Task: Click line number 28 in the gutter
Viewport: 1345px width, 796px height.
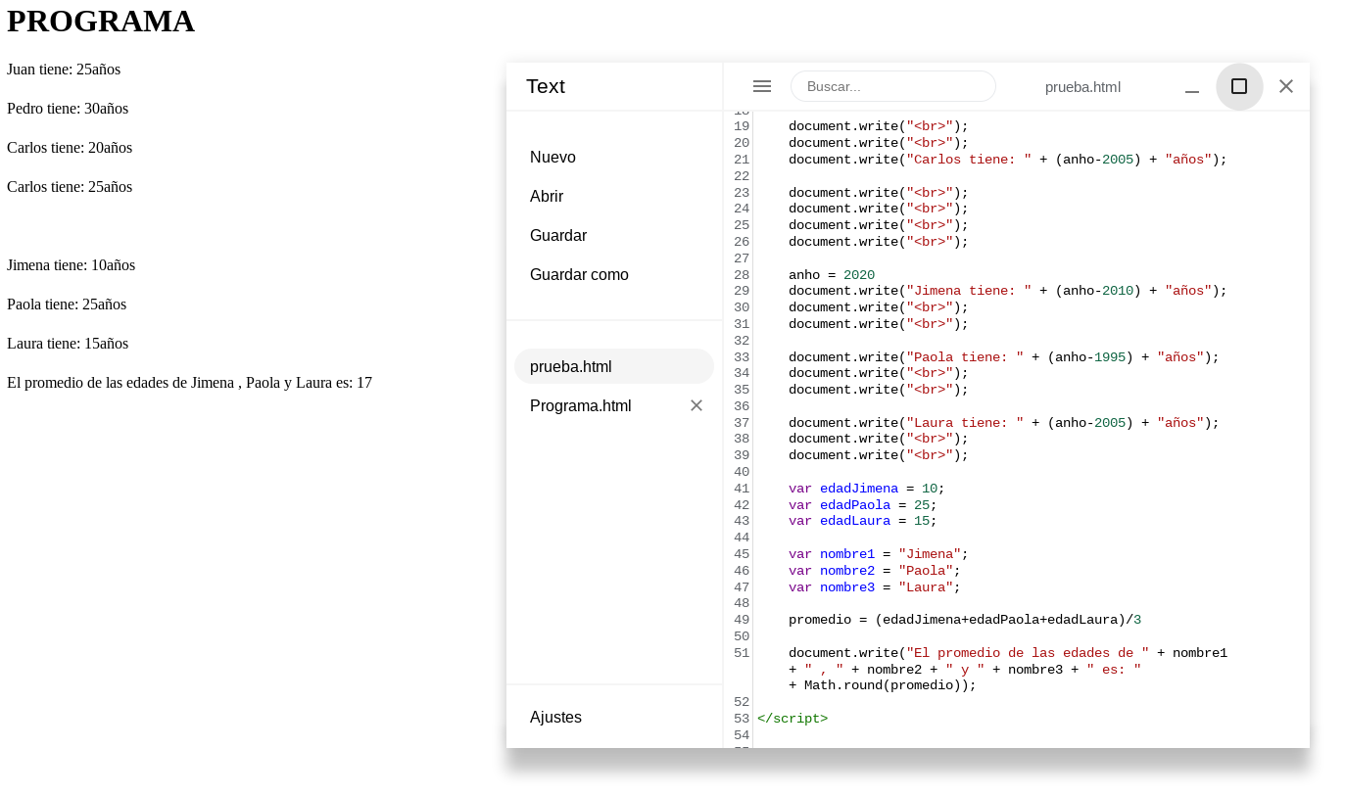Action: [x=742, y=275]
